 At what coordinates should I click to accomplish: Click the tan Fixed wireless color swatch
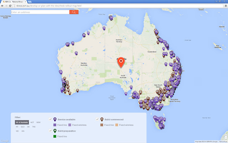116,125
